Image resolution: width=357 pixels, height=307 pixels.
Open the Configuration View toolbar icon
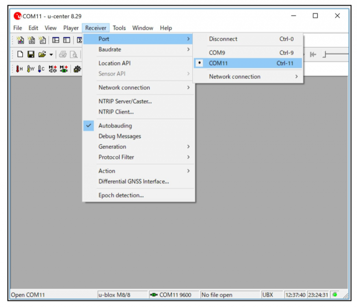click(67, 40)
